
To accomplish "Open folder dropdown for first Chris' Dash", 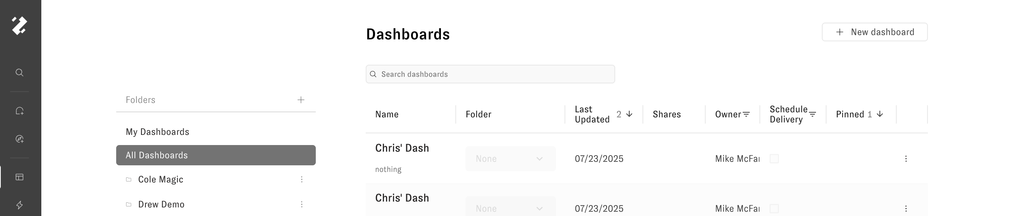I will [x=510, y=159].
